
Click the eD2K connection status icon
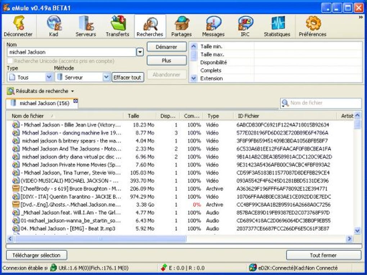pos(253,268)
